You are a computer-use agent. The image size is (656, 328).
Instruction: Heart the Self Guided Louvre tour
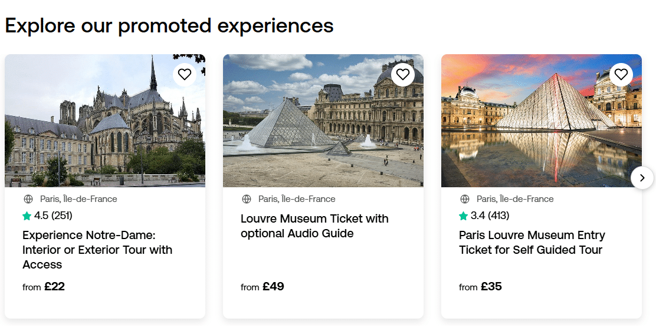[x=621, y=74]
